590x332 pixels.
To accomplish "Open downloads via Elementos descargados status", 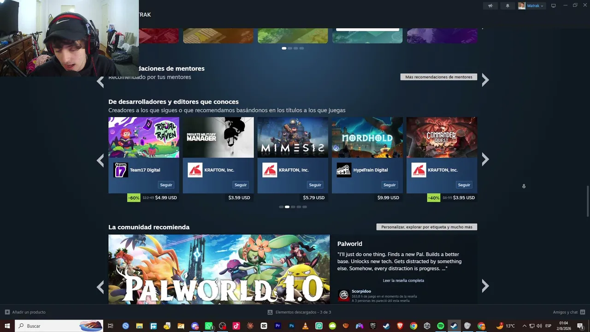I will [x=299, y=312].
